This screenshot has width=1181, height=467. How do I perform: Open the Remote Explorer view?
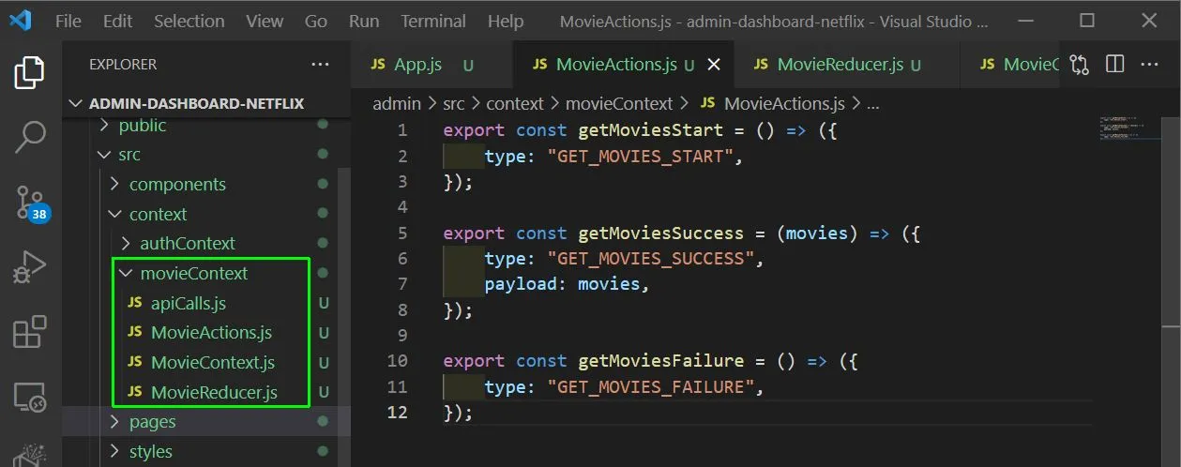30,398
